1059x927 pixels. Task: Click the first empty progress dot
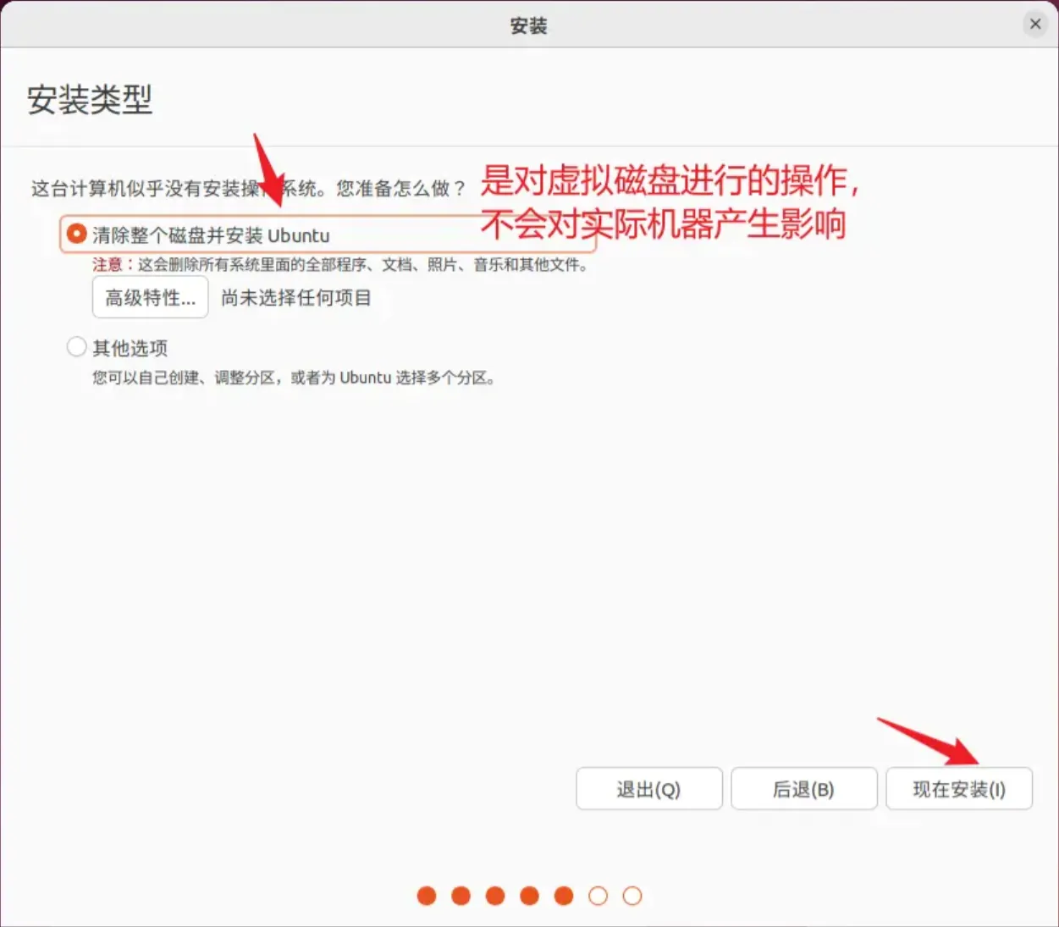point(598,896)
